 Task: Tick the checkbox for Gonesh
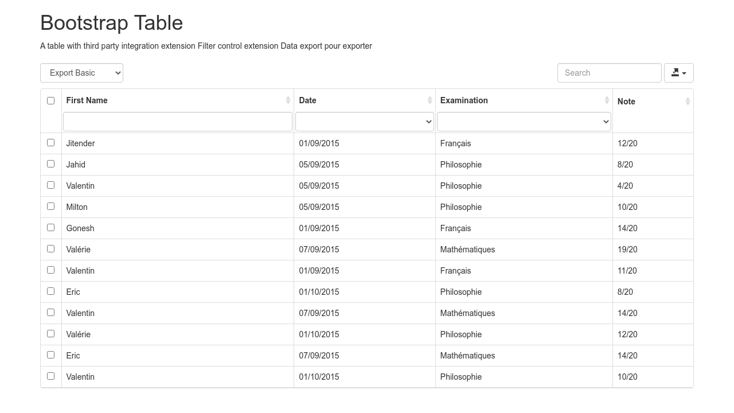click(x=51, y=228)
